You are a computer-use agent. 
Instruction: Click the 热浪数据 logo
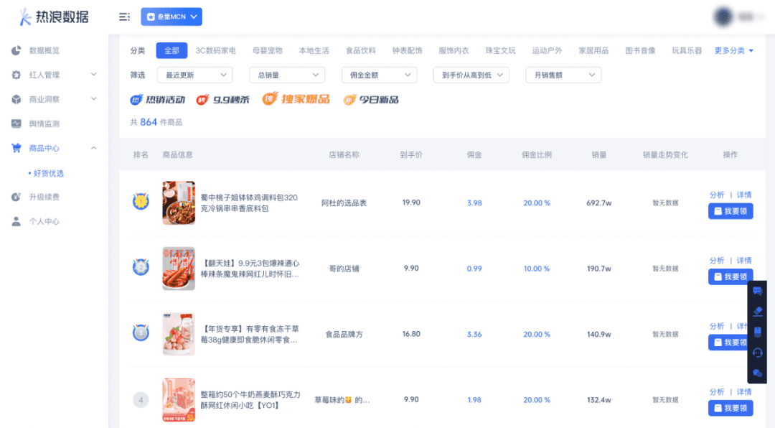coord(54,17)
